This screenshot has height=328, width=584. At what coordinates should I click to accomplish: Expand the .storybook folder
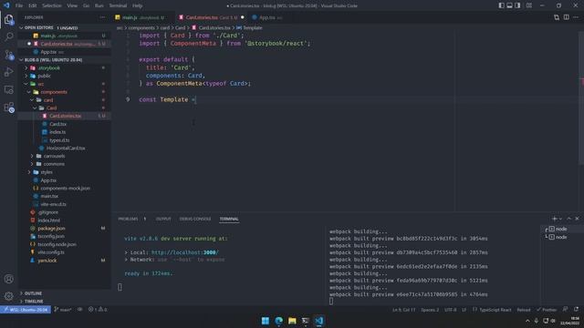click(26, 68)
